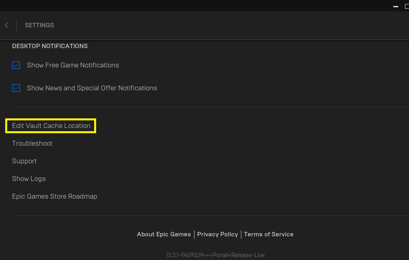
Task: Maximize the launcher window
Action: (407, 6)
